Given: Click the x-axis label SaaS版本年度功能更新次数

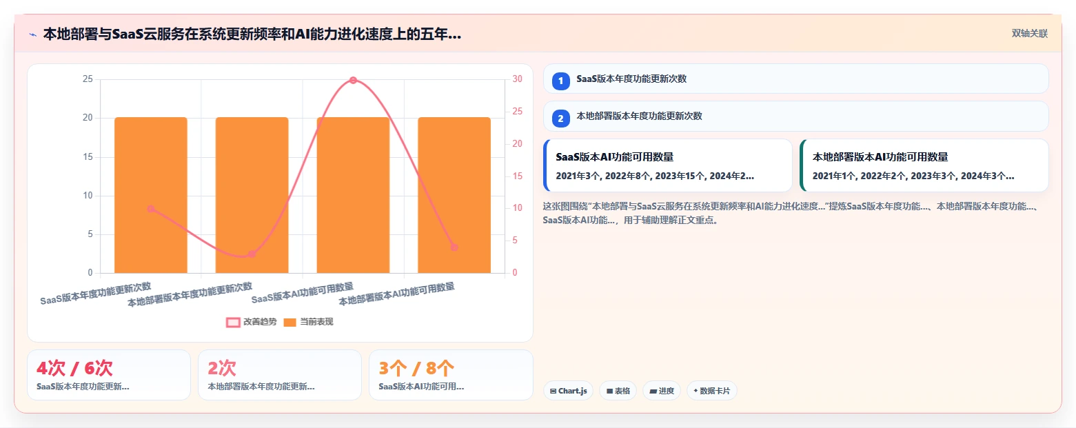Looking at the screenshot, I should 96,293.
